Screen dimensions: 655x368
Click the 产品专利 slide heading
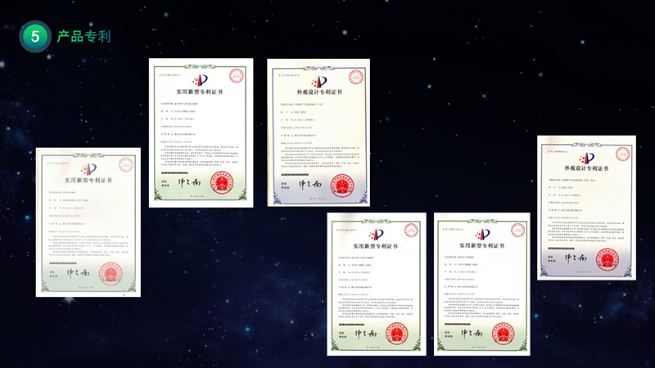click(84, 37)
